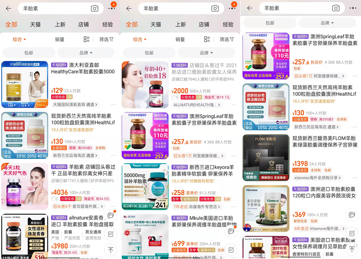Switch list layout icon in middle screen
The width and height of the screenshot is (361, 259).
click(x=207, y=40)
